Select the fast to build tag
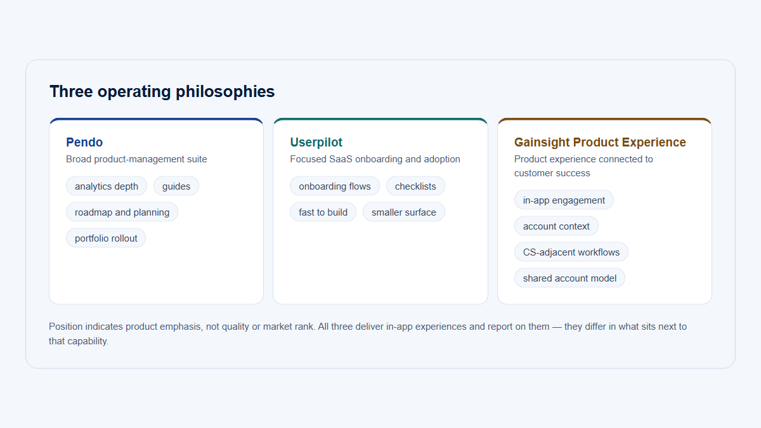The height and width of the screenshot is (428, 761). pos(323,212)
